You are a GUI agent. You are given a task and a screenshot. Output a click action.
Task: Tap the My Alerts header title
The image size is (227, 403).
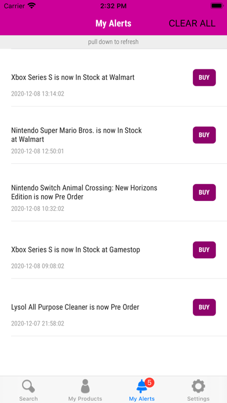pos(113,23)
